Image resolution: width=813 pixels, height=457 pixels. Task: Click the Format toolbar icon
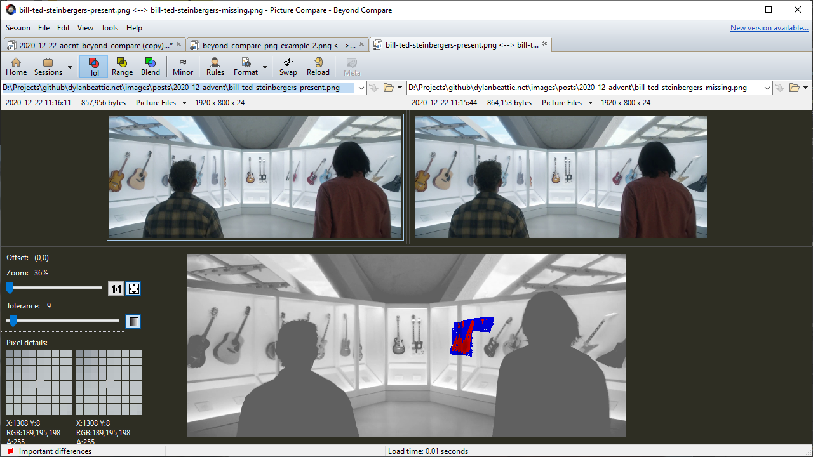246,67
